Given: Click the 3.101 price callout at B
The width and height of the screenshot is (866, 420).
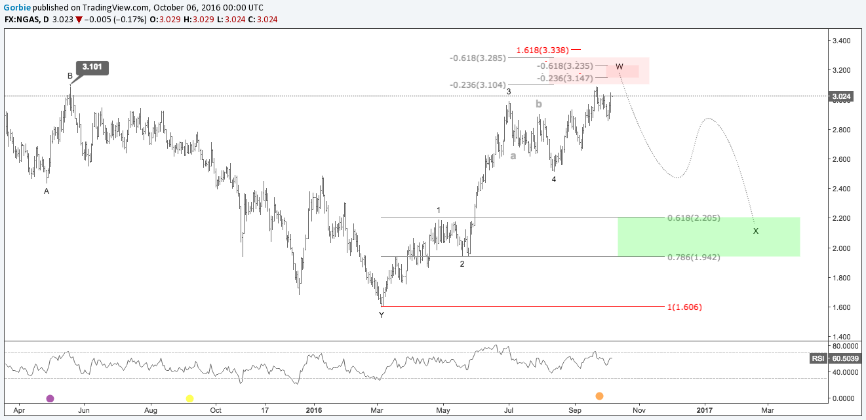Looking at the screenshot, I should point(92,67).
